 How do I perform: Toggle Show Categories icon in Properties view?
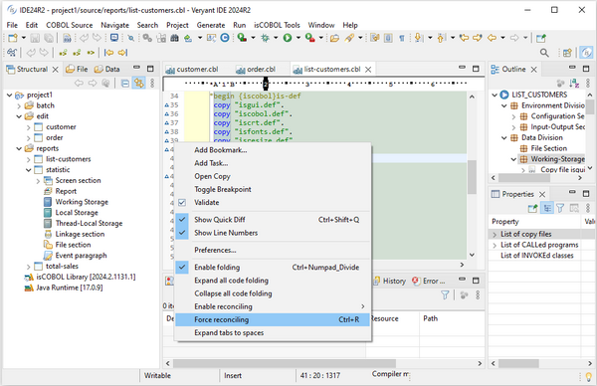coord(546,208)
